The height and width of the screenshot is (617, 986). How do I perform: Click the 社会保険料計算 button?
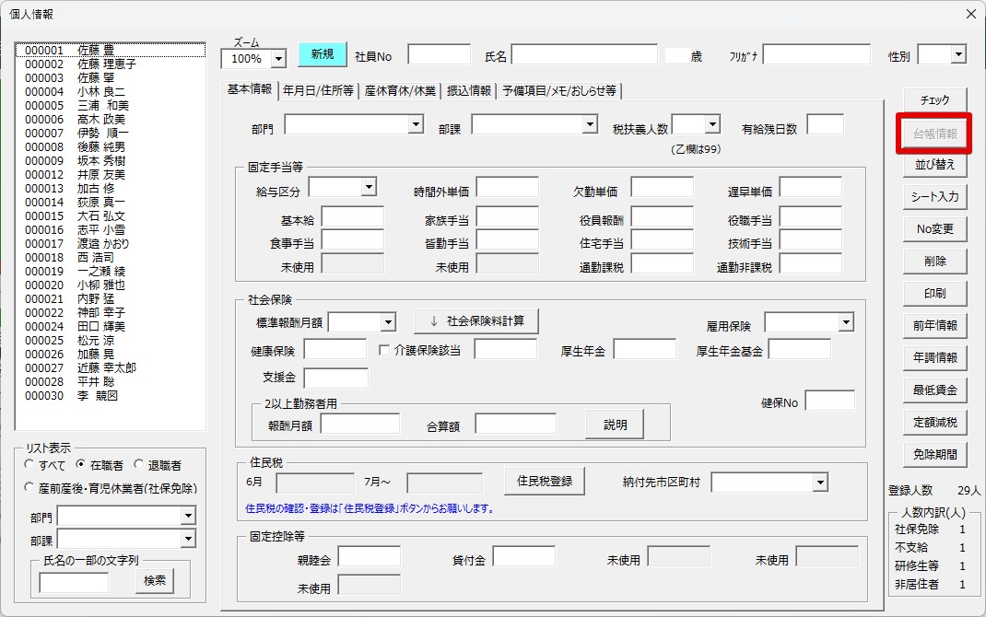tap(476, 321)
